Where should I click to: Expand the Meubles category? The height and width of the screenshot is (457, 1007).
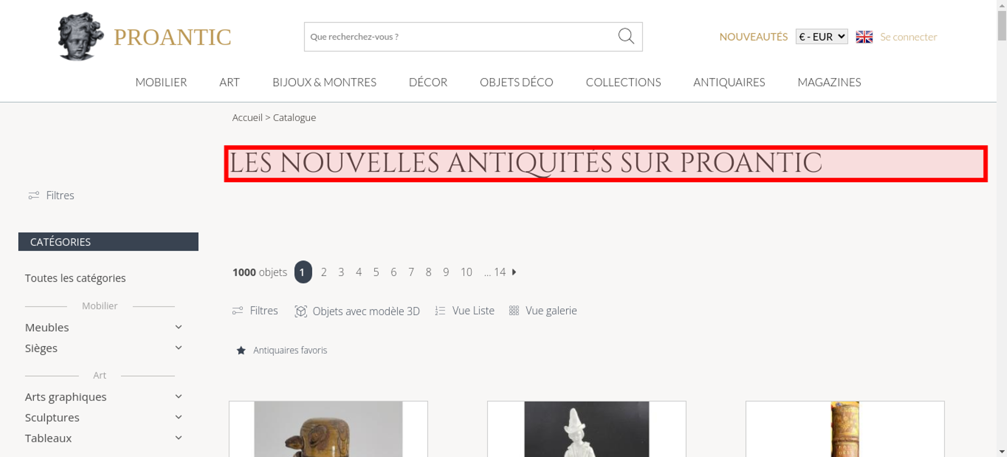point(103,327)
